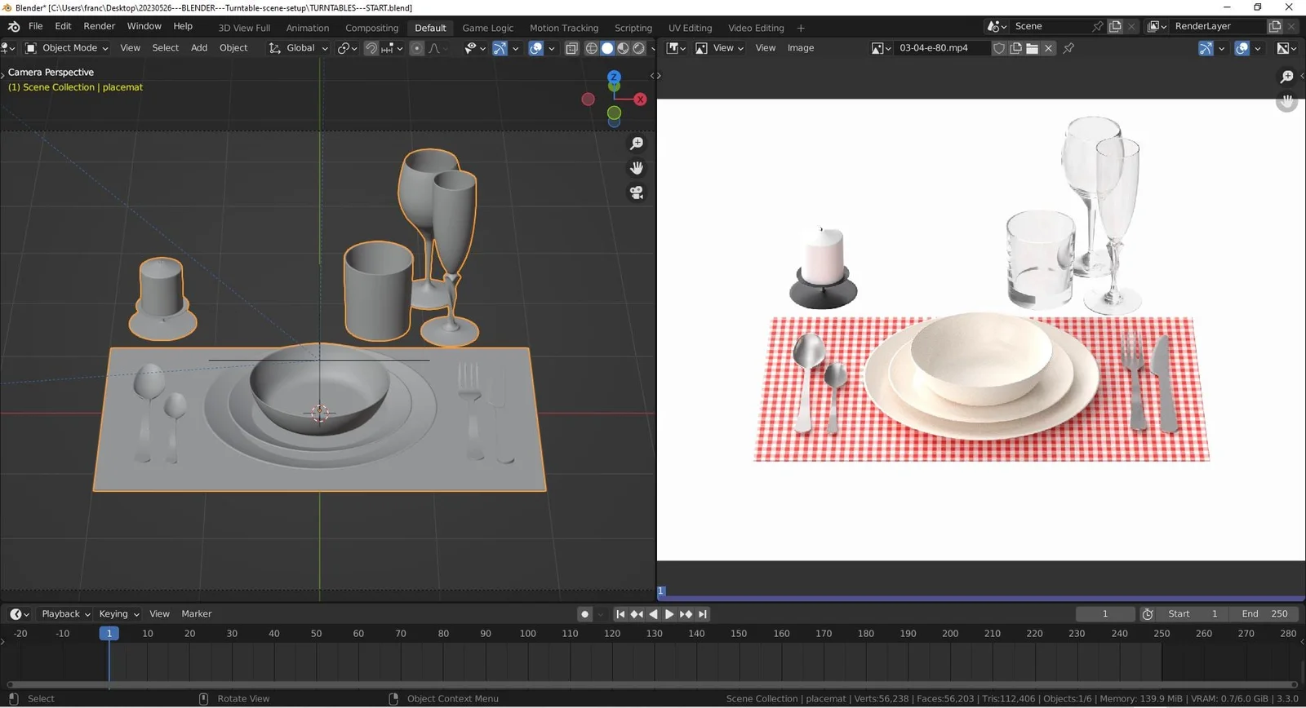Toggle camera view icon in viewport
The image size is (1306, 708).
(x=637, y=192)
